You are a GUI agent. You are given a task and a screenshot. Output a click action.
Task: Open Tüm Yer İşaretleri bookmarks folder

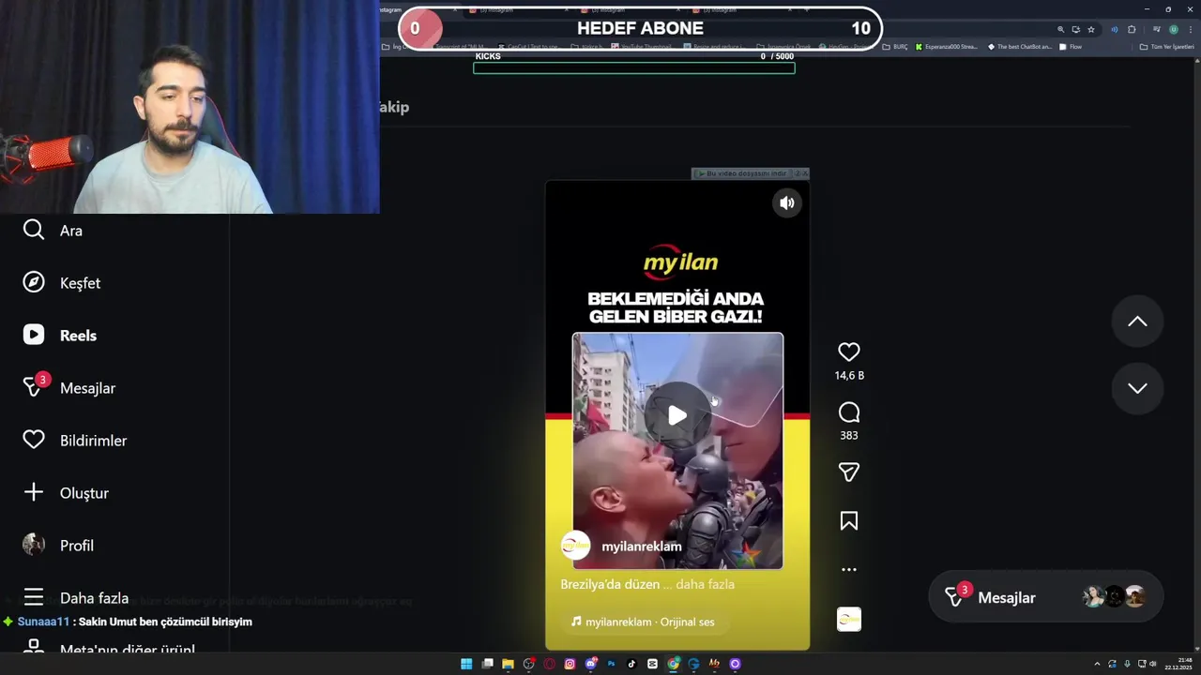[x=1167, y=47]
